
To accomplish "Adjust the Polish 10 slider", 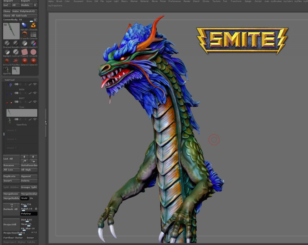I will coord(27,209).
